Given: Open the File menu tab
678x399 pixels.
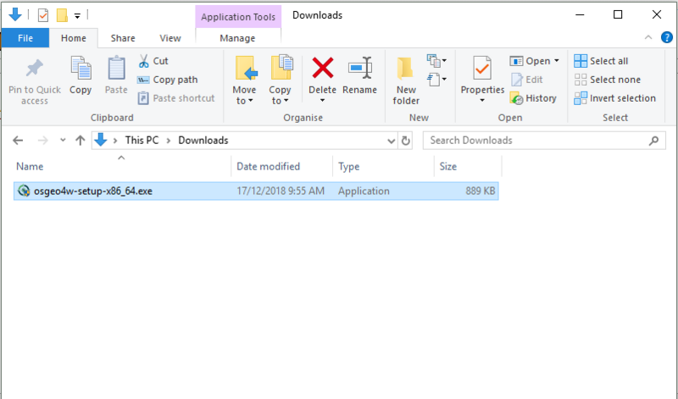Looking at the screenshot, I should click(25, 38).
